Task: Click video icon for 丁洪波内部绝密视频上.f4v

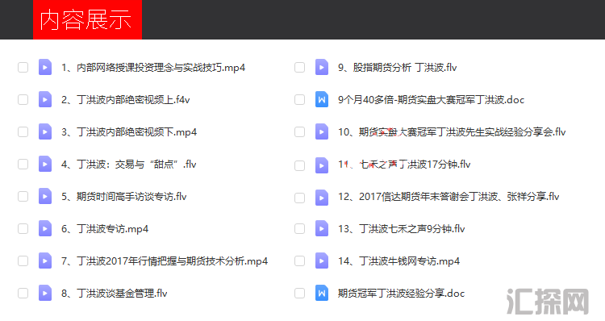Action: click(x=45, y=99)
